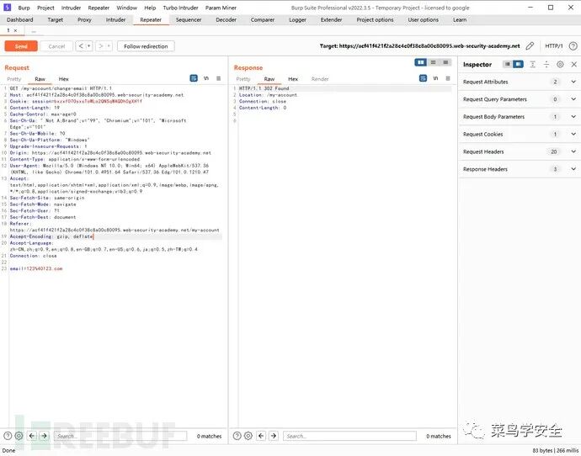This screenshot has height=456, width=581.
Task: Open the Param Miner menu
Action: click(221, 8)
